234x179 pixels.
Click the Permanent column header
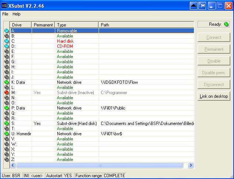tap(43, 25)
